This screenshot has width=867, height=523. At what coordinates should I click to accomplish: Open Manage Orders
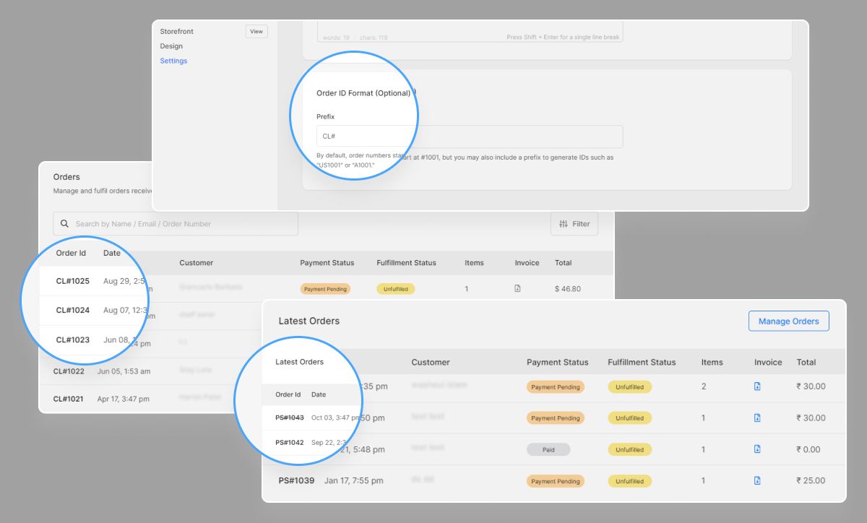point(788,321)
